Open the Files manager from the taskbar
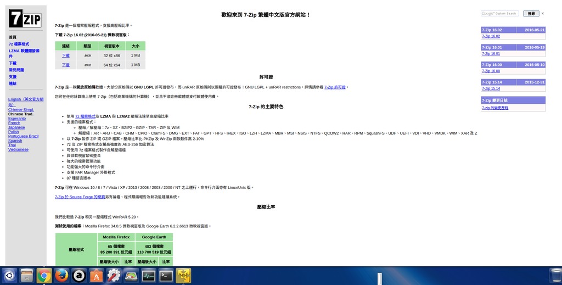 26,276
